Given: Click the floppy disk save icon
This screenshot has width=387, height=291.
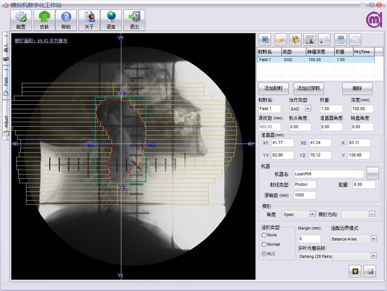Looking at the screenshot, I should coord(370,271).
